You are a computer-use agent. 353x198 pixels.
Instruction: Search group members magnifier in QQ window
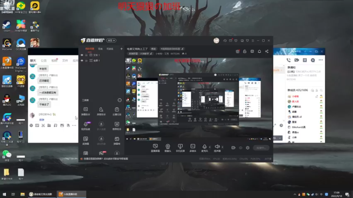coord(321,90)
